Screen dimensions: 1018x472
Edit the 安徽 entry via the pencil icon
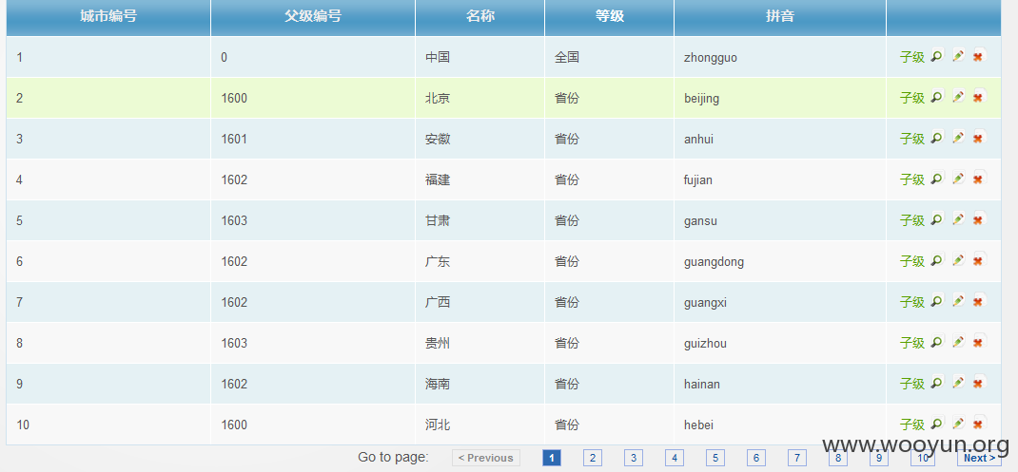click(x=958, y=138)
